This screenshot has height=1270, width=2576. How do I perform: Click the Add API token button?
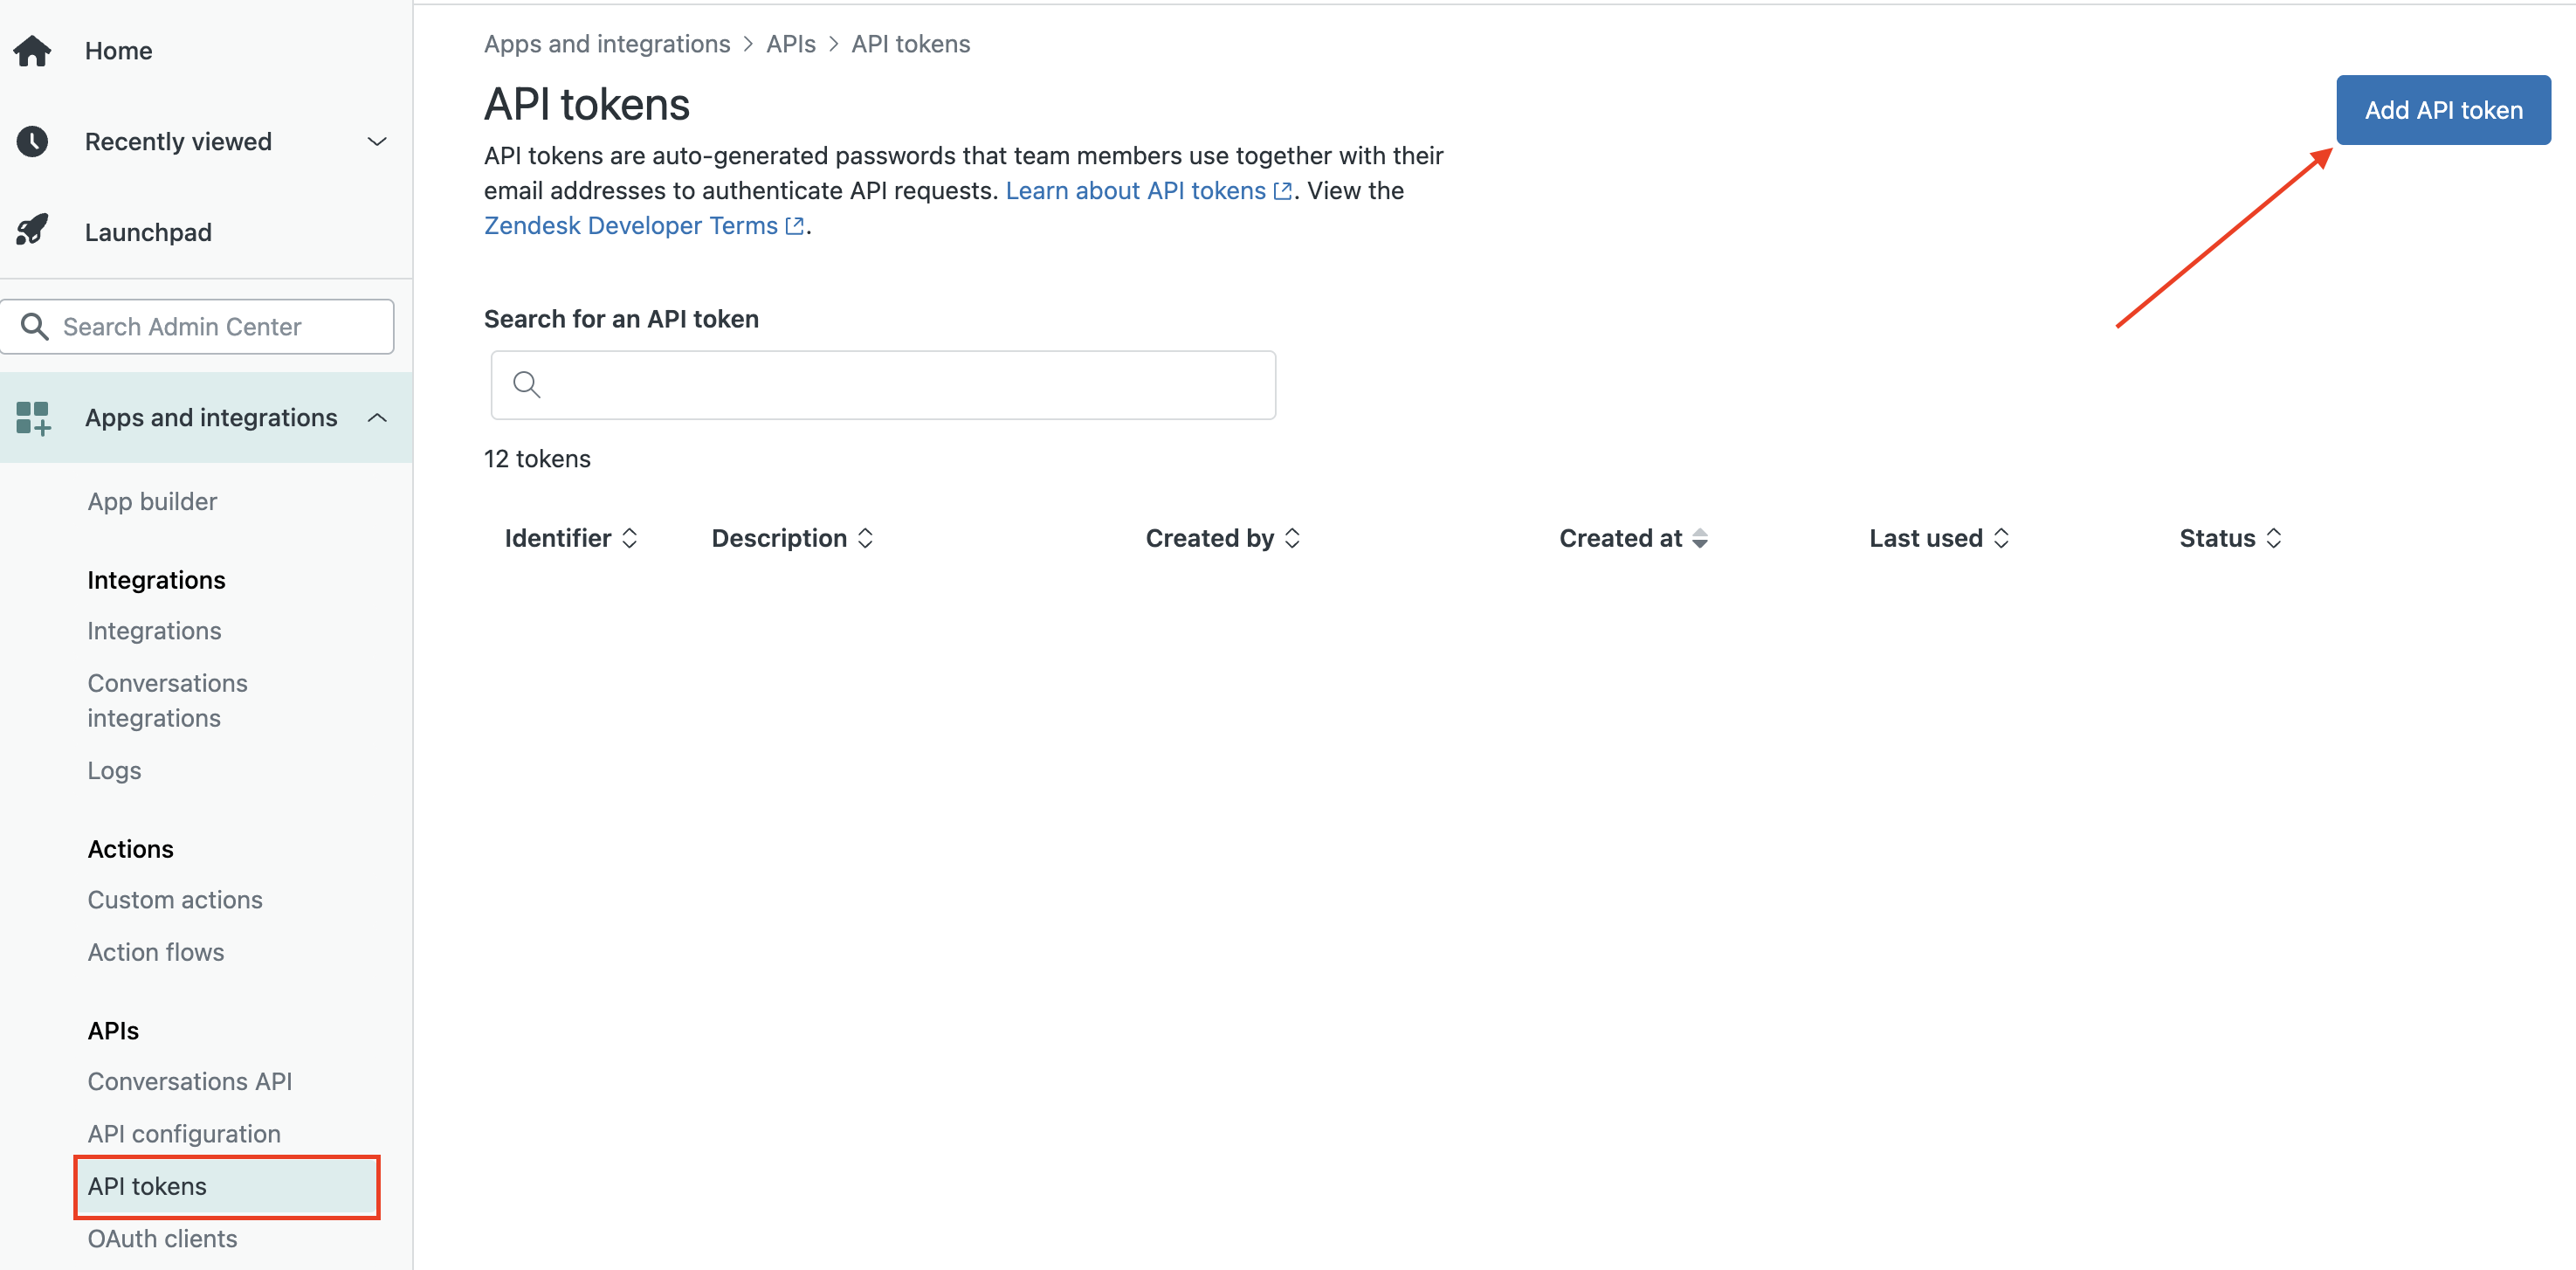[2443, 109]
